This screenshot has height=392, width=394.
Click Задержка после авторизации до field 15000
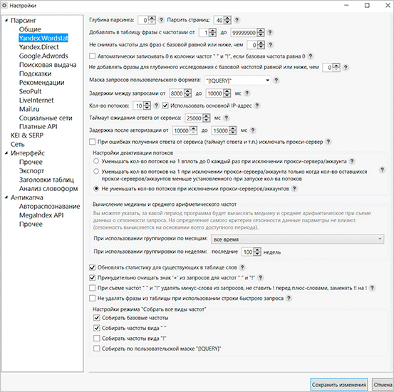point(220,130)
